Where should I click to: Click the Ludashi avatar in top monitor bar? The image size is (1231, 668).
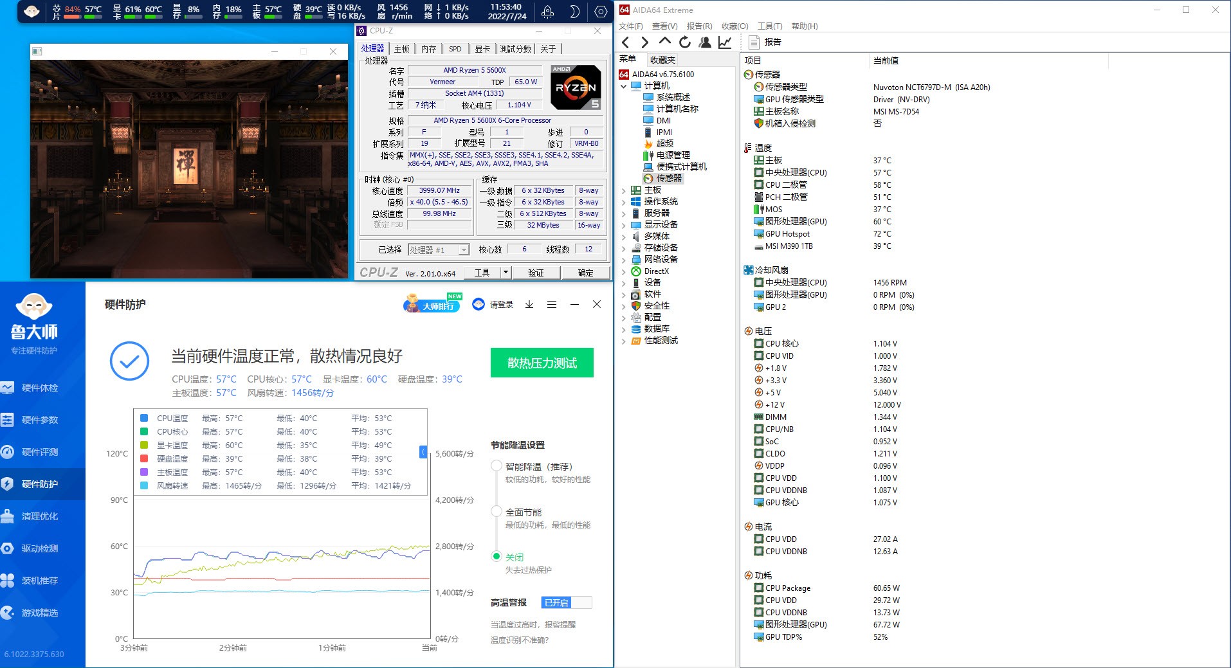[31, 12]
